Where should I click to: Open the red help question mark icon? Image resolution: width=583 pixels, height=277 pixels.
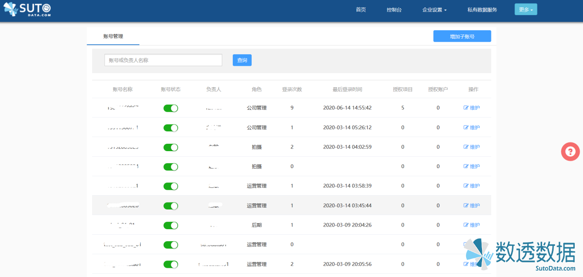(x=570, y=152)
